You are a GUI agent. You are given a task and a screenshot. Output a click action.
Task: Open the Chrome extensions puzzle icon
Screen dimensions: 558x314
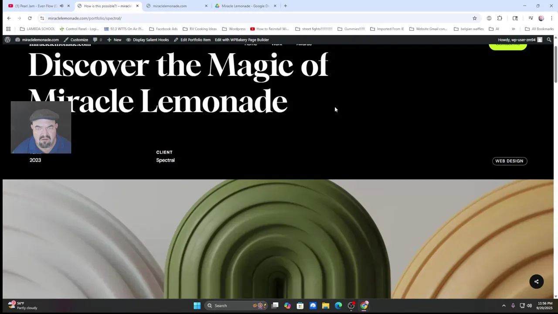pos(500,18)
